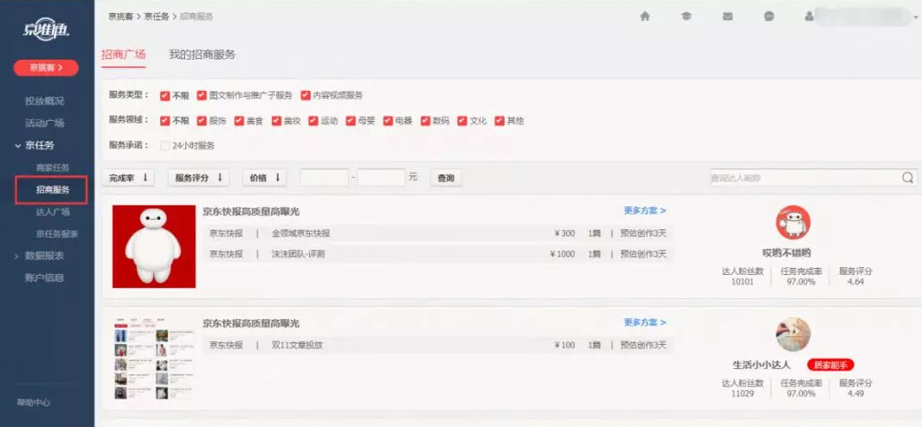Select 招商服务 in sidebar
Screen dimensions: 922x427
[x=52, y=189]
